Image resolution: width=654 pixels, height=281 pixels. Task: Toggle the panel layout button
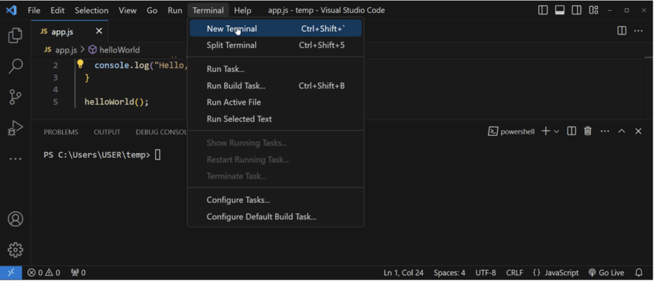point(559,10)
